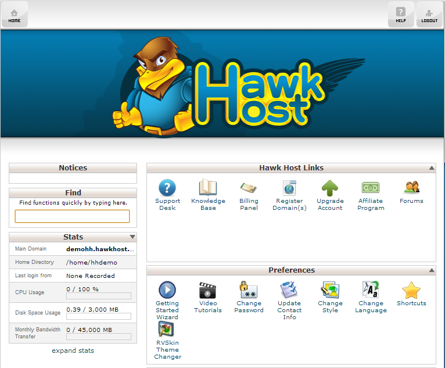Click the Change Password icon
445x368 pixels.
point(249,290)
